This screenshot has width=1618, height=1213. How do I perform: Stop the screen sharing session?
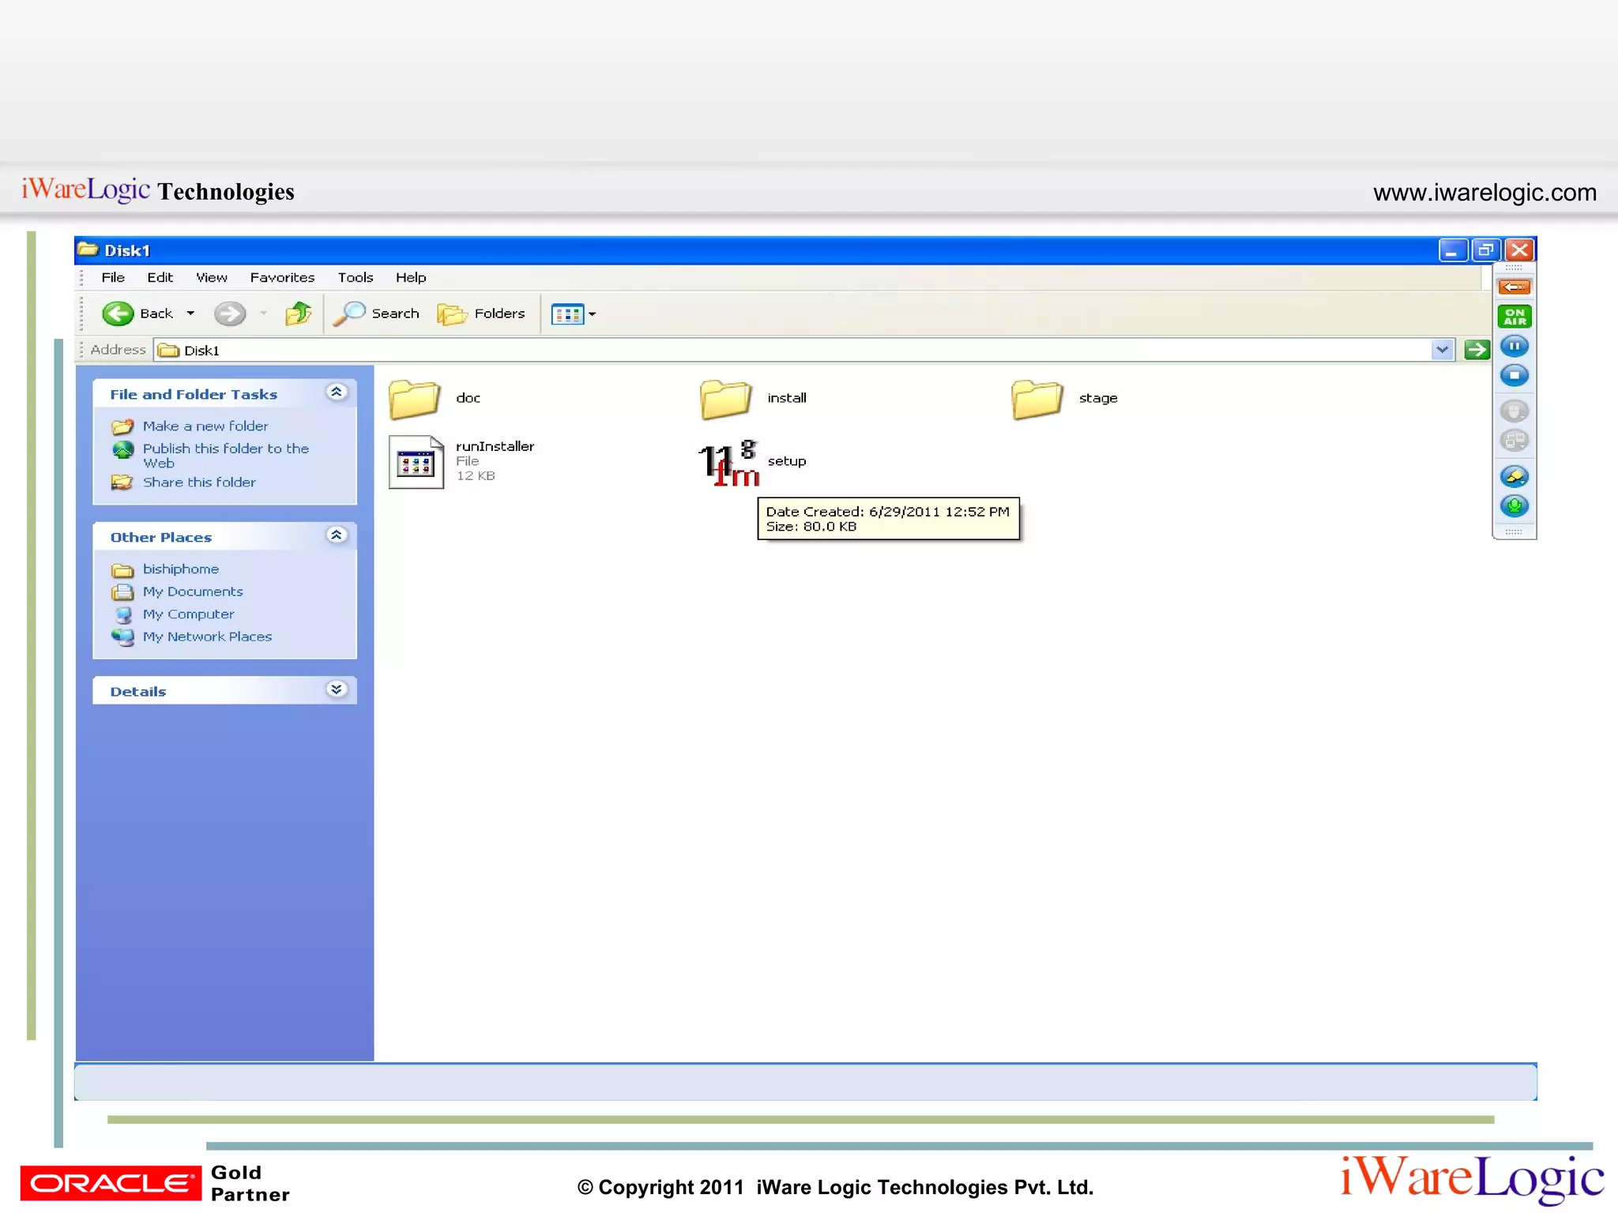click(1514, 375)
